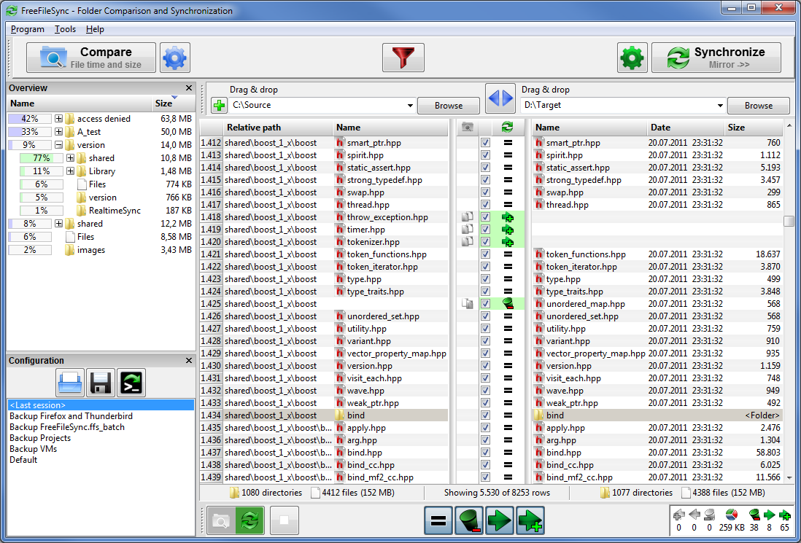Open the Help menu
Viewport: 801px width, 543px height.
(x=95, y=29)
